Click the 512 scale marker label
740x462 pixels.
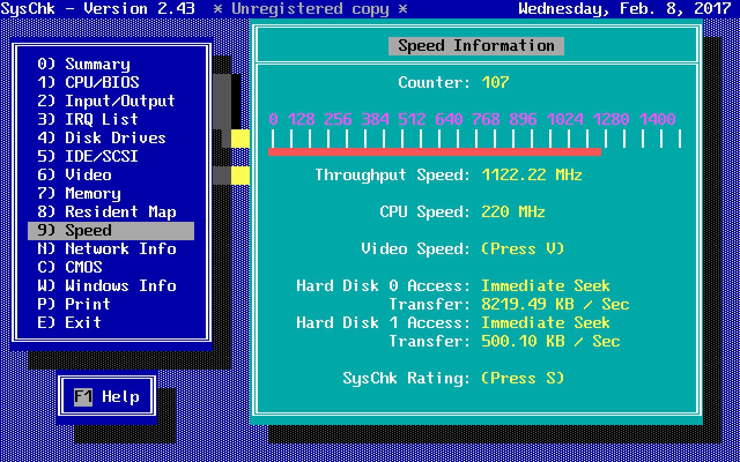pyautogui.click(x=412, y=120)
